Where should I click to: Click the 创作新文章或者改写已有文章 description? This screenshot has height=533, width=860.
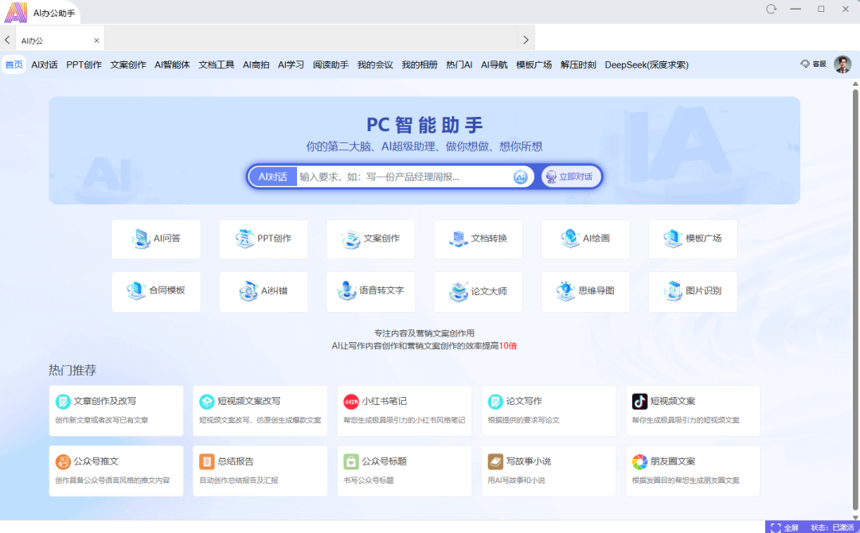click(101, 420)
